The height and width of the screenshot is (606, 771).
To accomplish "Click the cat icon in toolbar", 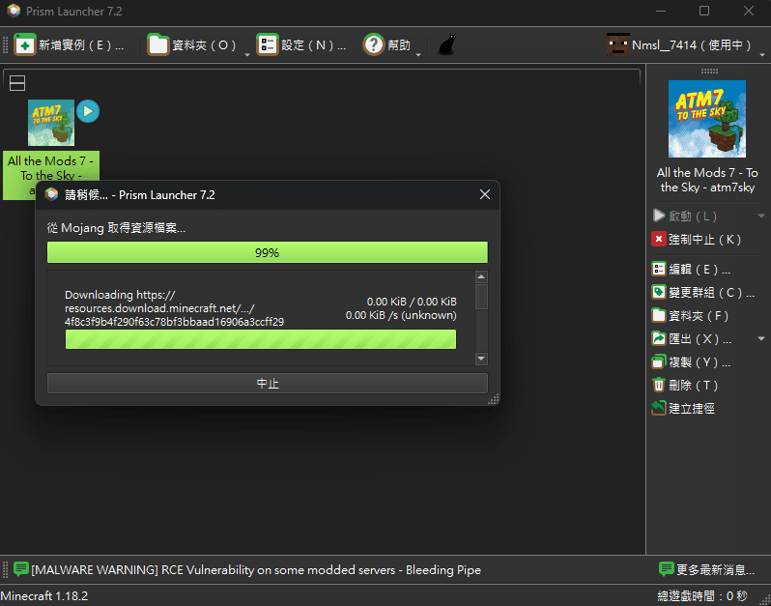I will pos(447,45).
